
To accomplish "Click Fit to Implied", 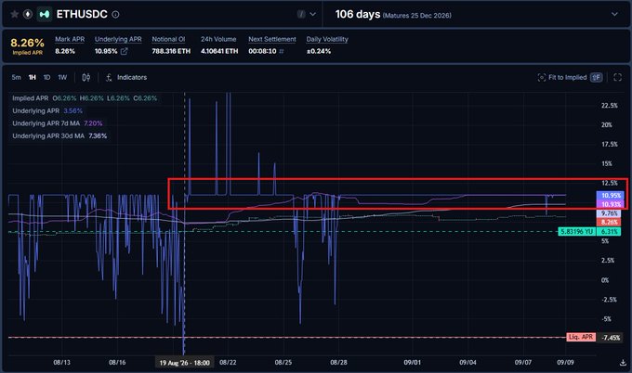I will (x=567, y=77).
